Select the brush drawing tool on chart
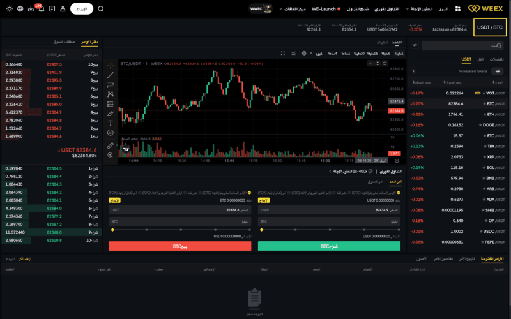511x319 pixels. point(111,114)
